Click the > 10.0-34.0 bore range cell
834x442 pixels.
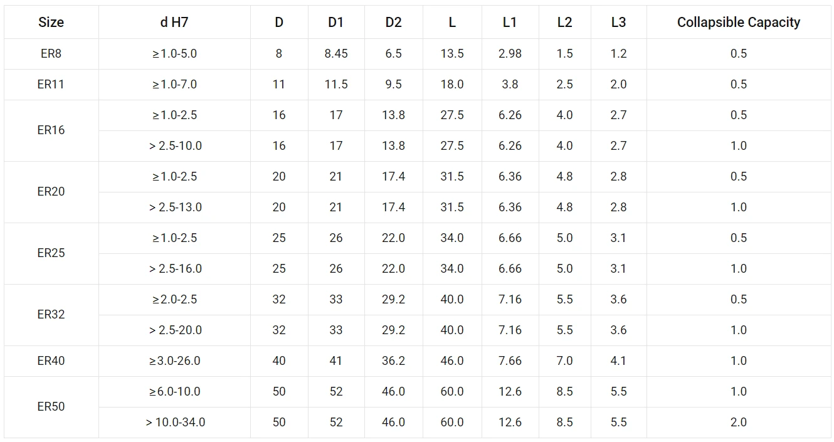point(174,422)
